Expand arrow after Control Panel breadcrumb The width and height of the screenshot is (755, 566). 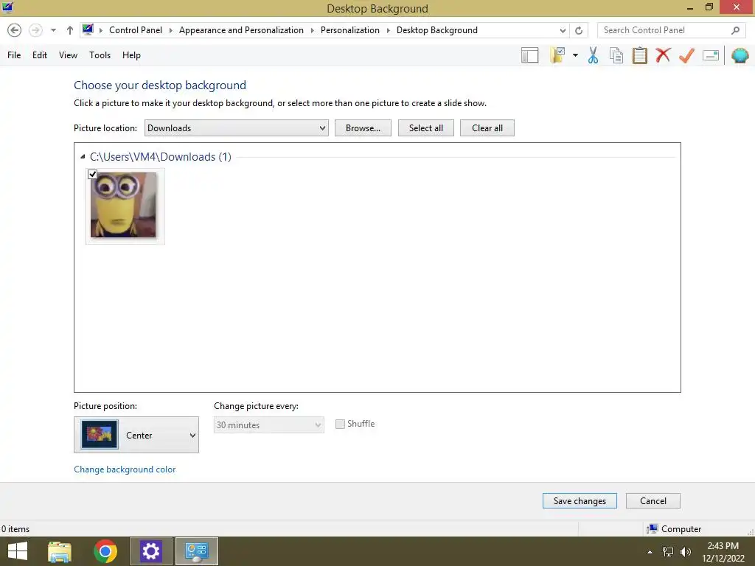click(170, 30)
